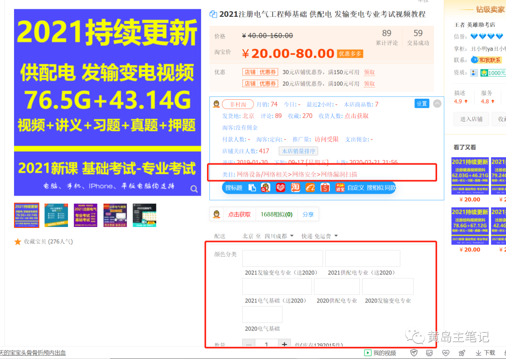Click the download arrow icon in status bar

(x=478, y=353)
